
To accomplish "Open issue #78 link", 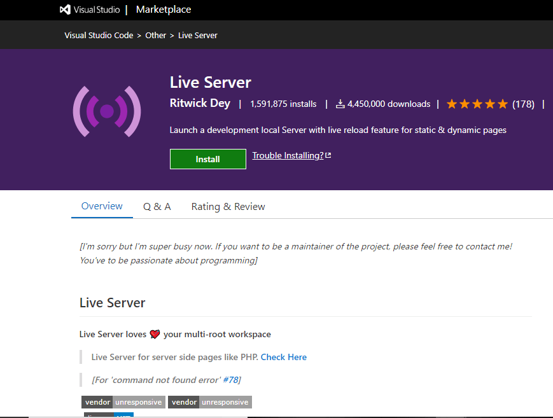I will [230, 380].
